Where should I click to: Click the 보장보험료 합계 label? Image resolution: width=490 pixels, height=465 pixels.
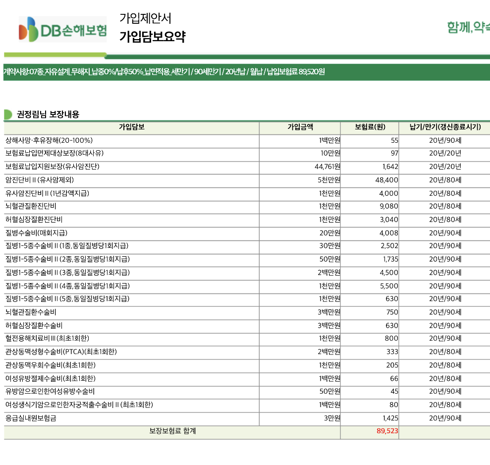[x=172, y=431]
